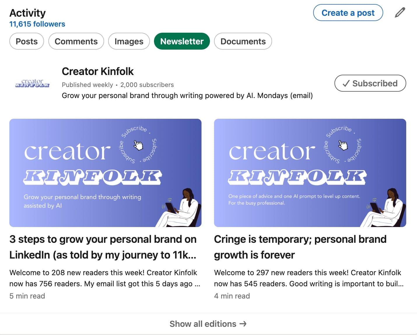417x335 pixels.
Task: Select the Newsletter filter tab
Action: 182,41
